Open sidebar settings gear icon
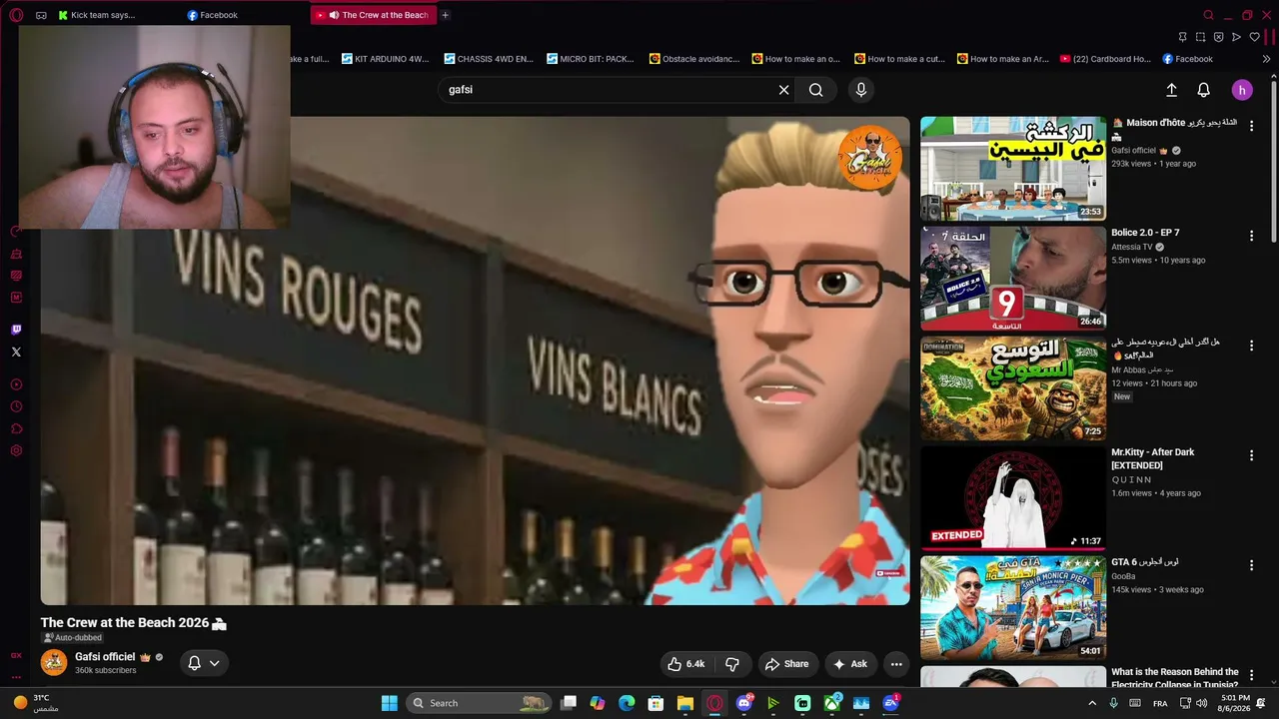The height and width of the screenshot is (719, 1279). coord(16,451)
